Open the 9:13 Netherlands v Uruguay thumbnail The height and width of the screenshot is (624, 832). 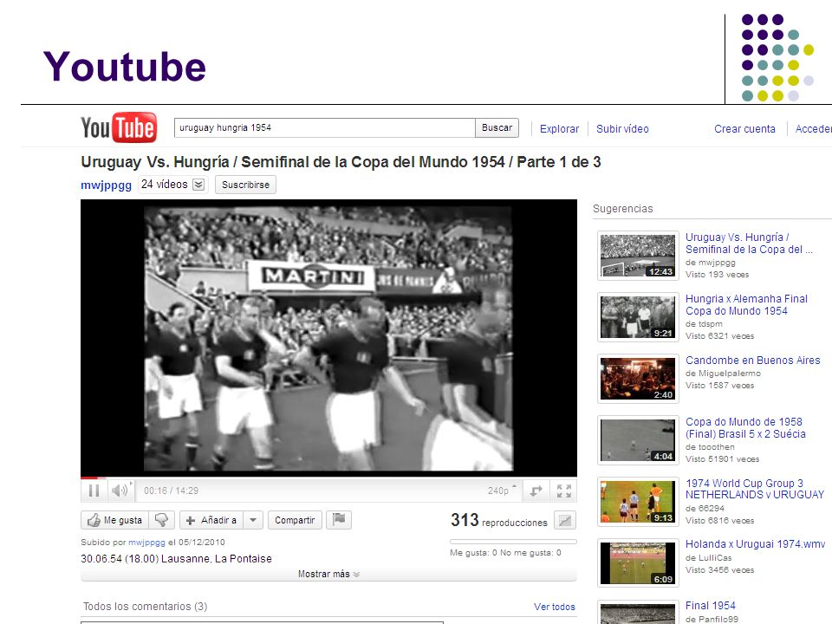638,502
